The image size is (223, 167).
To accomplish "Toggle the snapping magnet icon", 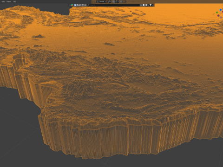I will pos(114,1).
